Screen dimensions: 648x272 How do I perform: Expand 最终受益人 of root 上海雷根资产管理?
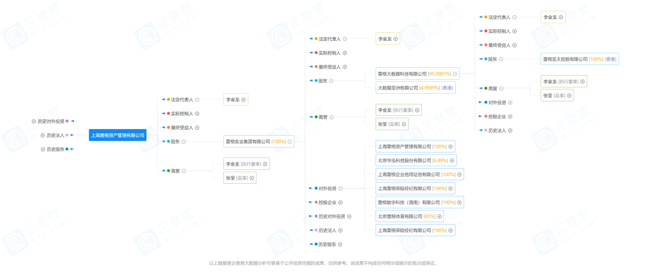pyautogui.click(x=197, y=128)
